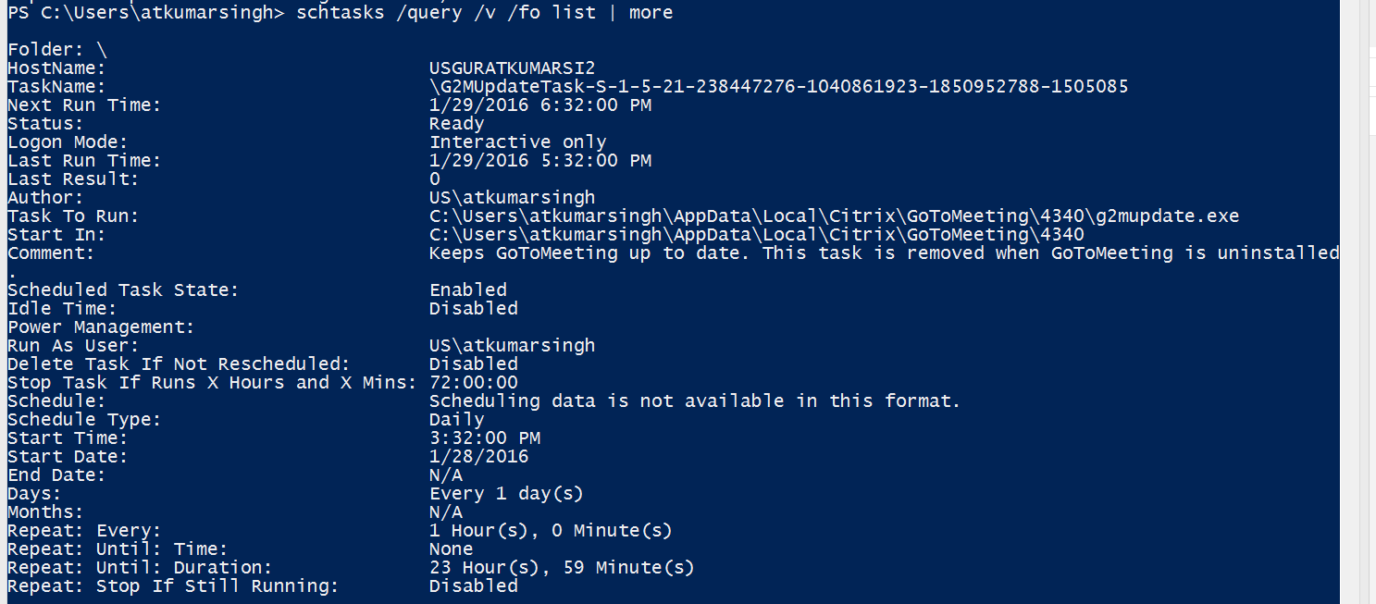Click the Scheduled Task State value Enabled

pyautogui.click(x=467, y=290)
